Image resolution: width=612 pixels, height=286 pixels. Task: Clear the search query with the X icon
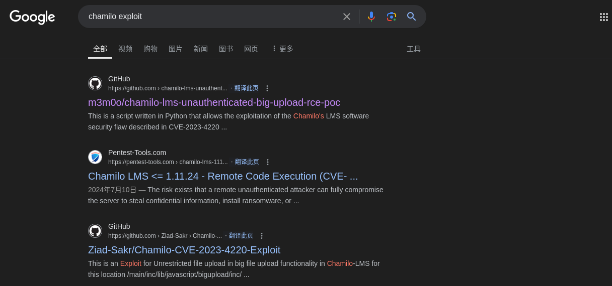(x=347, y=17)
